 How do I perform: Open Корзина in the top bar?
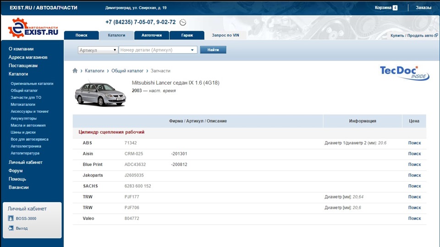[383, 8]
